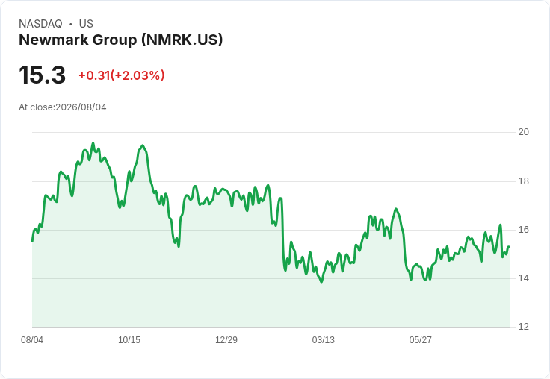Click the 16 y-axis price label
Image resolution: width=550 pixels, height=379 pixels.
[x=524, y=230]
